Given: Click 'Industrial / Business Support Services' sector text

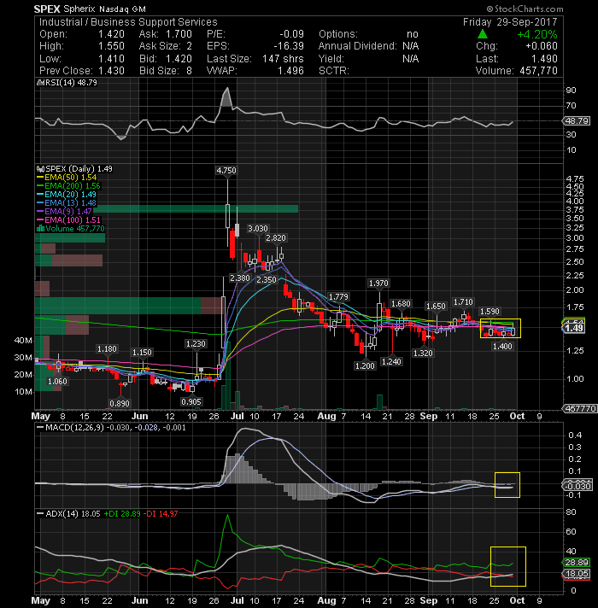Looking at the screenshot, I should click(128, 22).
